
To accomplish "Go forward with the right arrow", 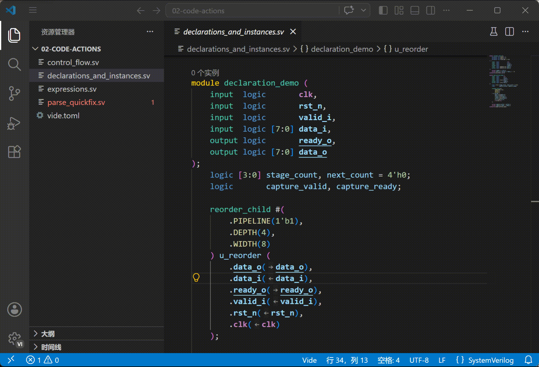I will point(156,11).
